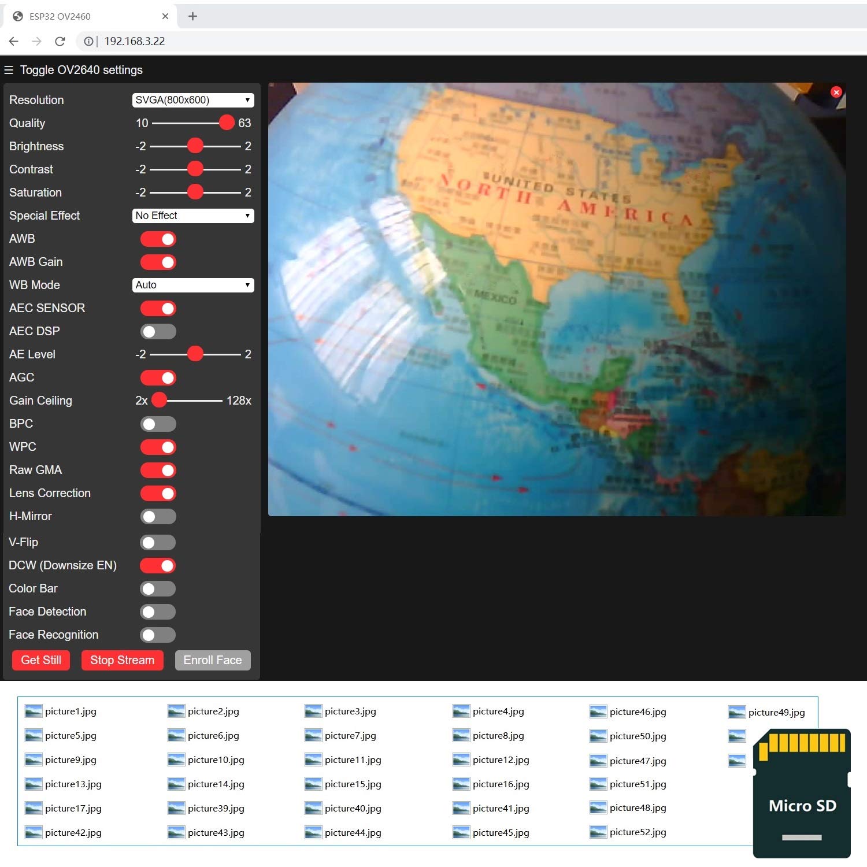Open the Resolution dropdown
Image resolution: width=867 pixels, height=867 pixels.
[193, 100]
